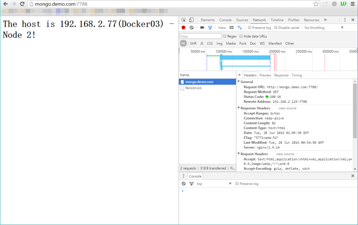Show the Timing tab of request
358x225 pixels.
[297, 75]
